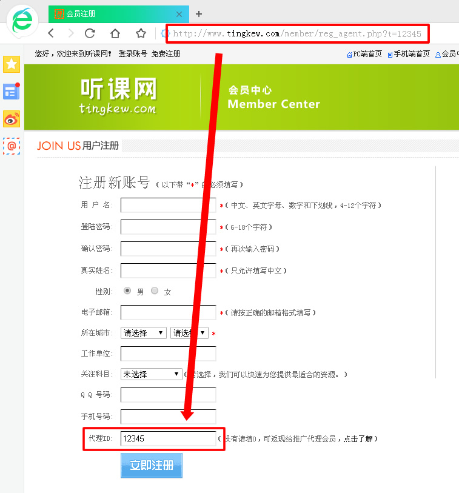Open the email @ sidebar icon
Screen dimensions: 459x493
[x=12, y=146]
